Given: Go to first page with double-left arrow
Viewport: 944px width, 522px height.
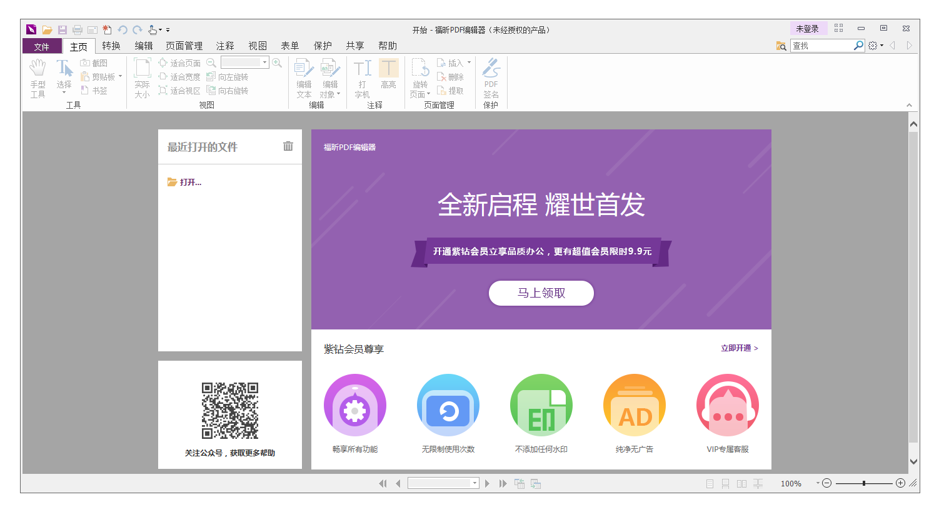Looking at the screenshot, I should coord(383,483).
